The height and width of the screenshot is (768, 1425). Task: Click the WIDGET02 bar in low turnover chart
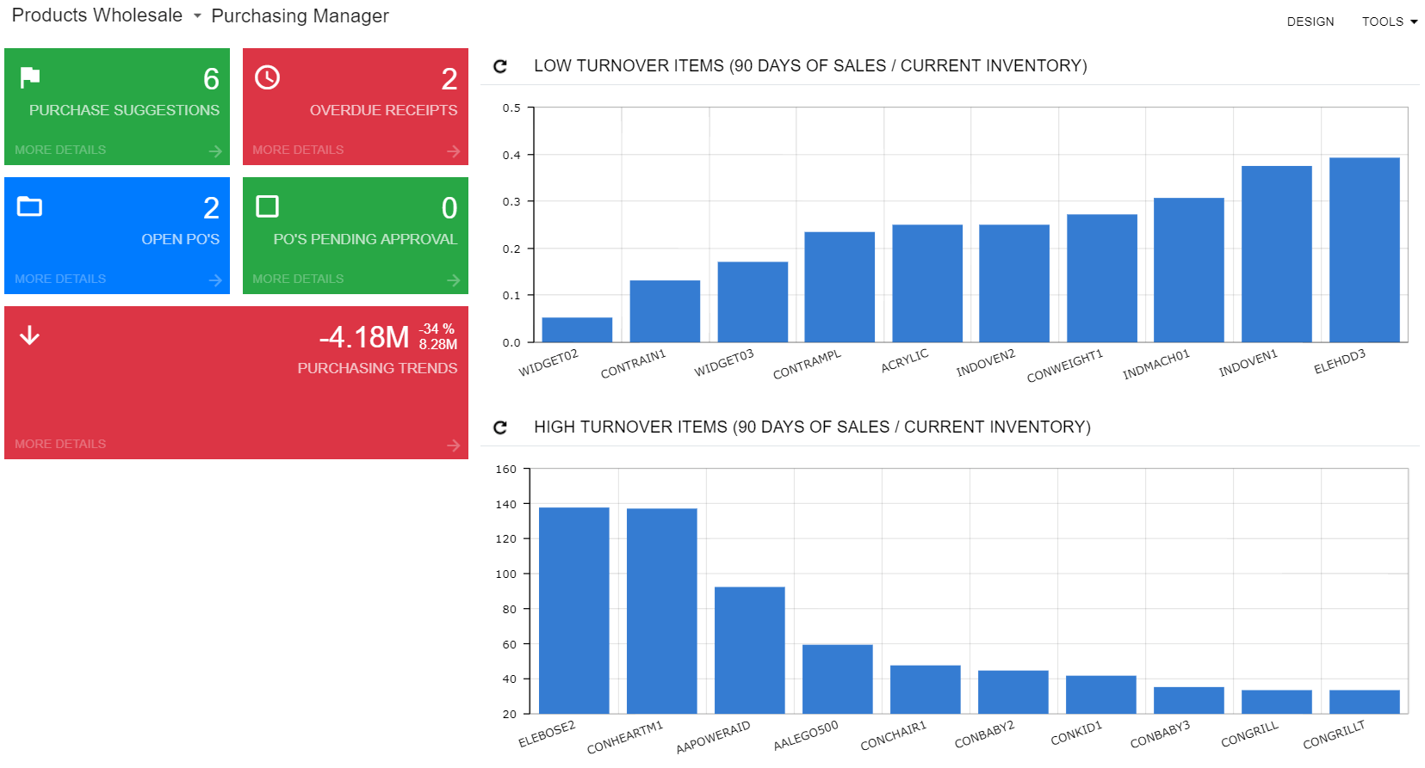(577, 329)
